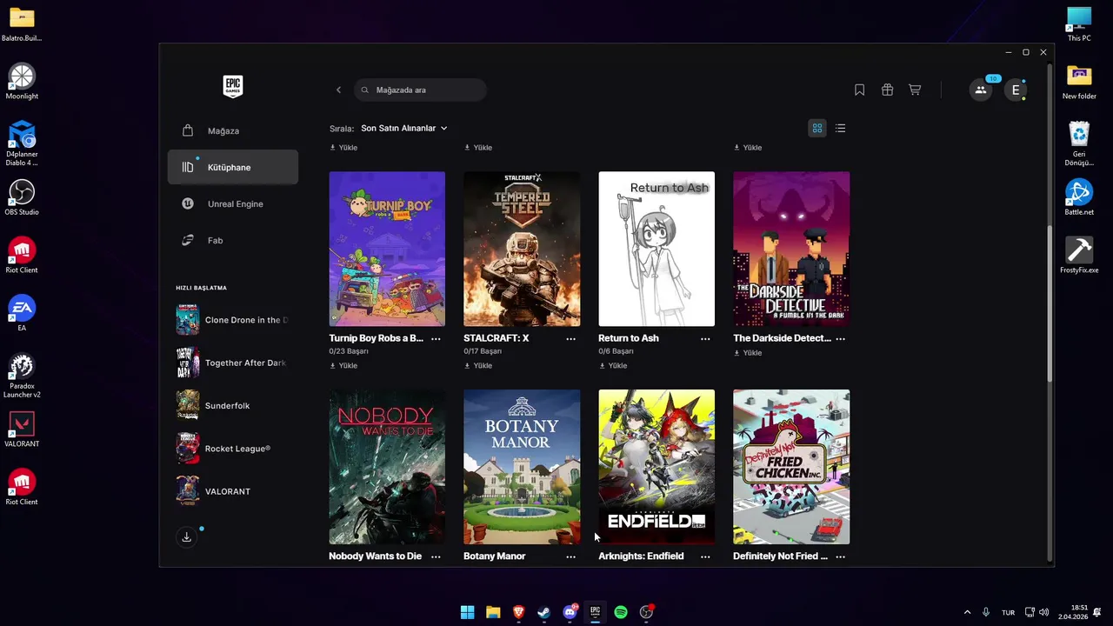
Task: Open the downloads icon in sidebar
Action: pos(186,537)
